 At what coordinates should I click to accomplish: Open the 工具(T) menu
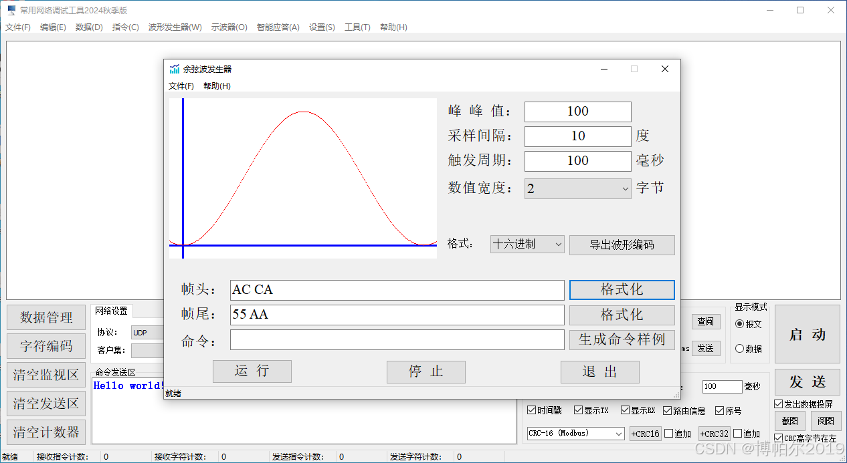357,27
